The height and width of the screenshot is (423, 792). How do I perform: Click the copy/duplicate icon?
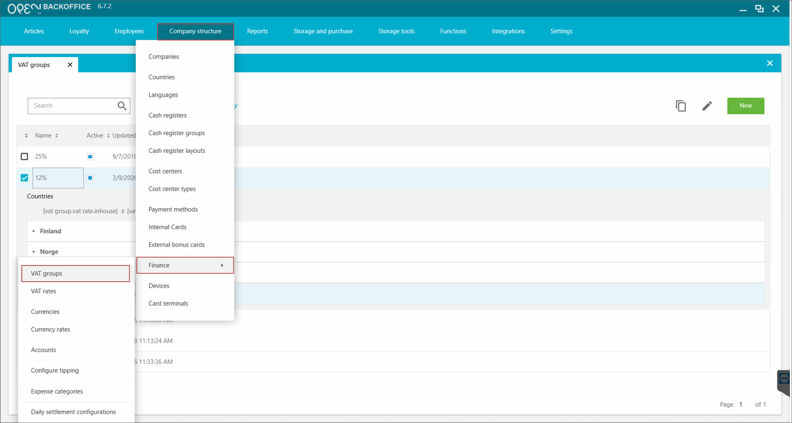(680, 106)
